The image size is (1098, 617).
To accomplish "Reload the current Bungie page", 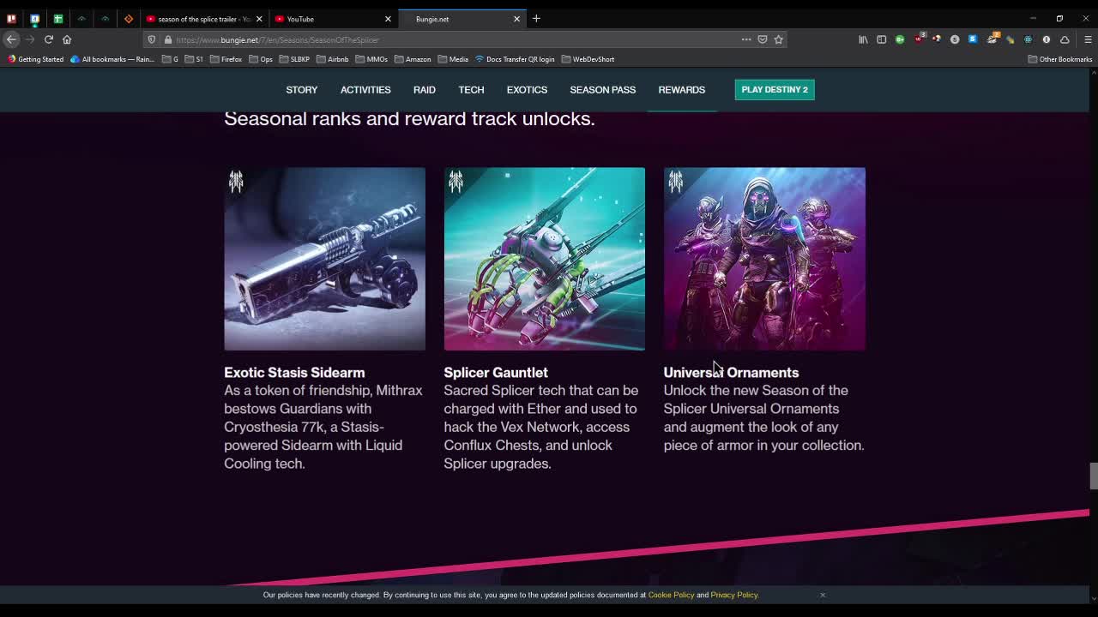I will point(49,39).
